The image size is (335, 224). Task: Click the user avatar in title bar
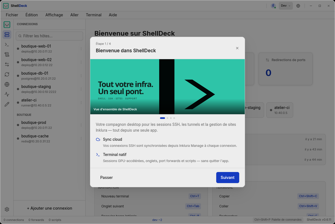click(x=273, y=6)
